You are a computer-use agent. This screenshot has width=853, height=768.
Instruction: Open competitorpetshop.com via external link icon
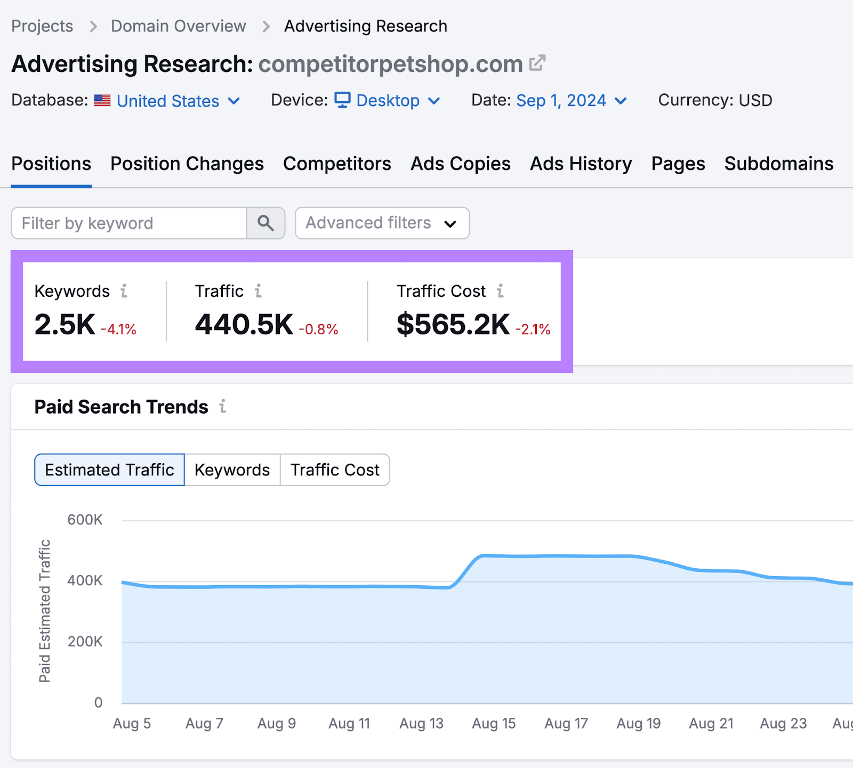[538, 62]
